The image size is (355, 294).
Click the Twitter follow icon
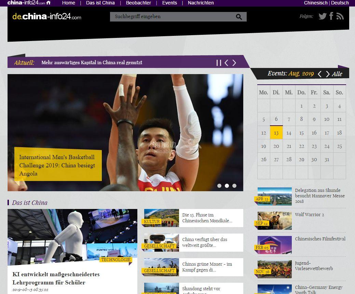pyautogui.click(x=322, y=16)
